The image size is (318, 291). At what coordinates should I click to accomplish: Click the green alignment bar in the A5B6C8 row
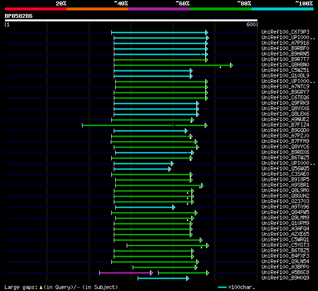183,273
